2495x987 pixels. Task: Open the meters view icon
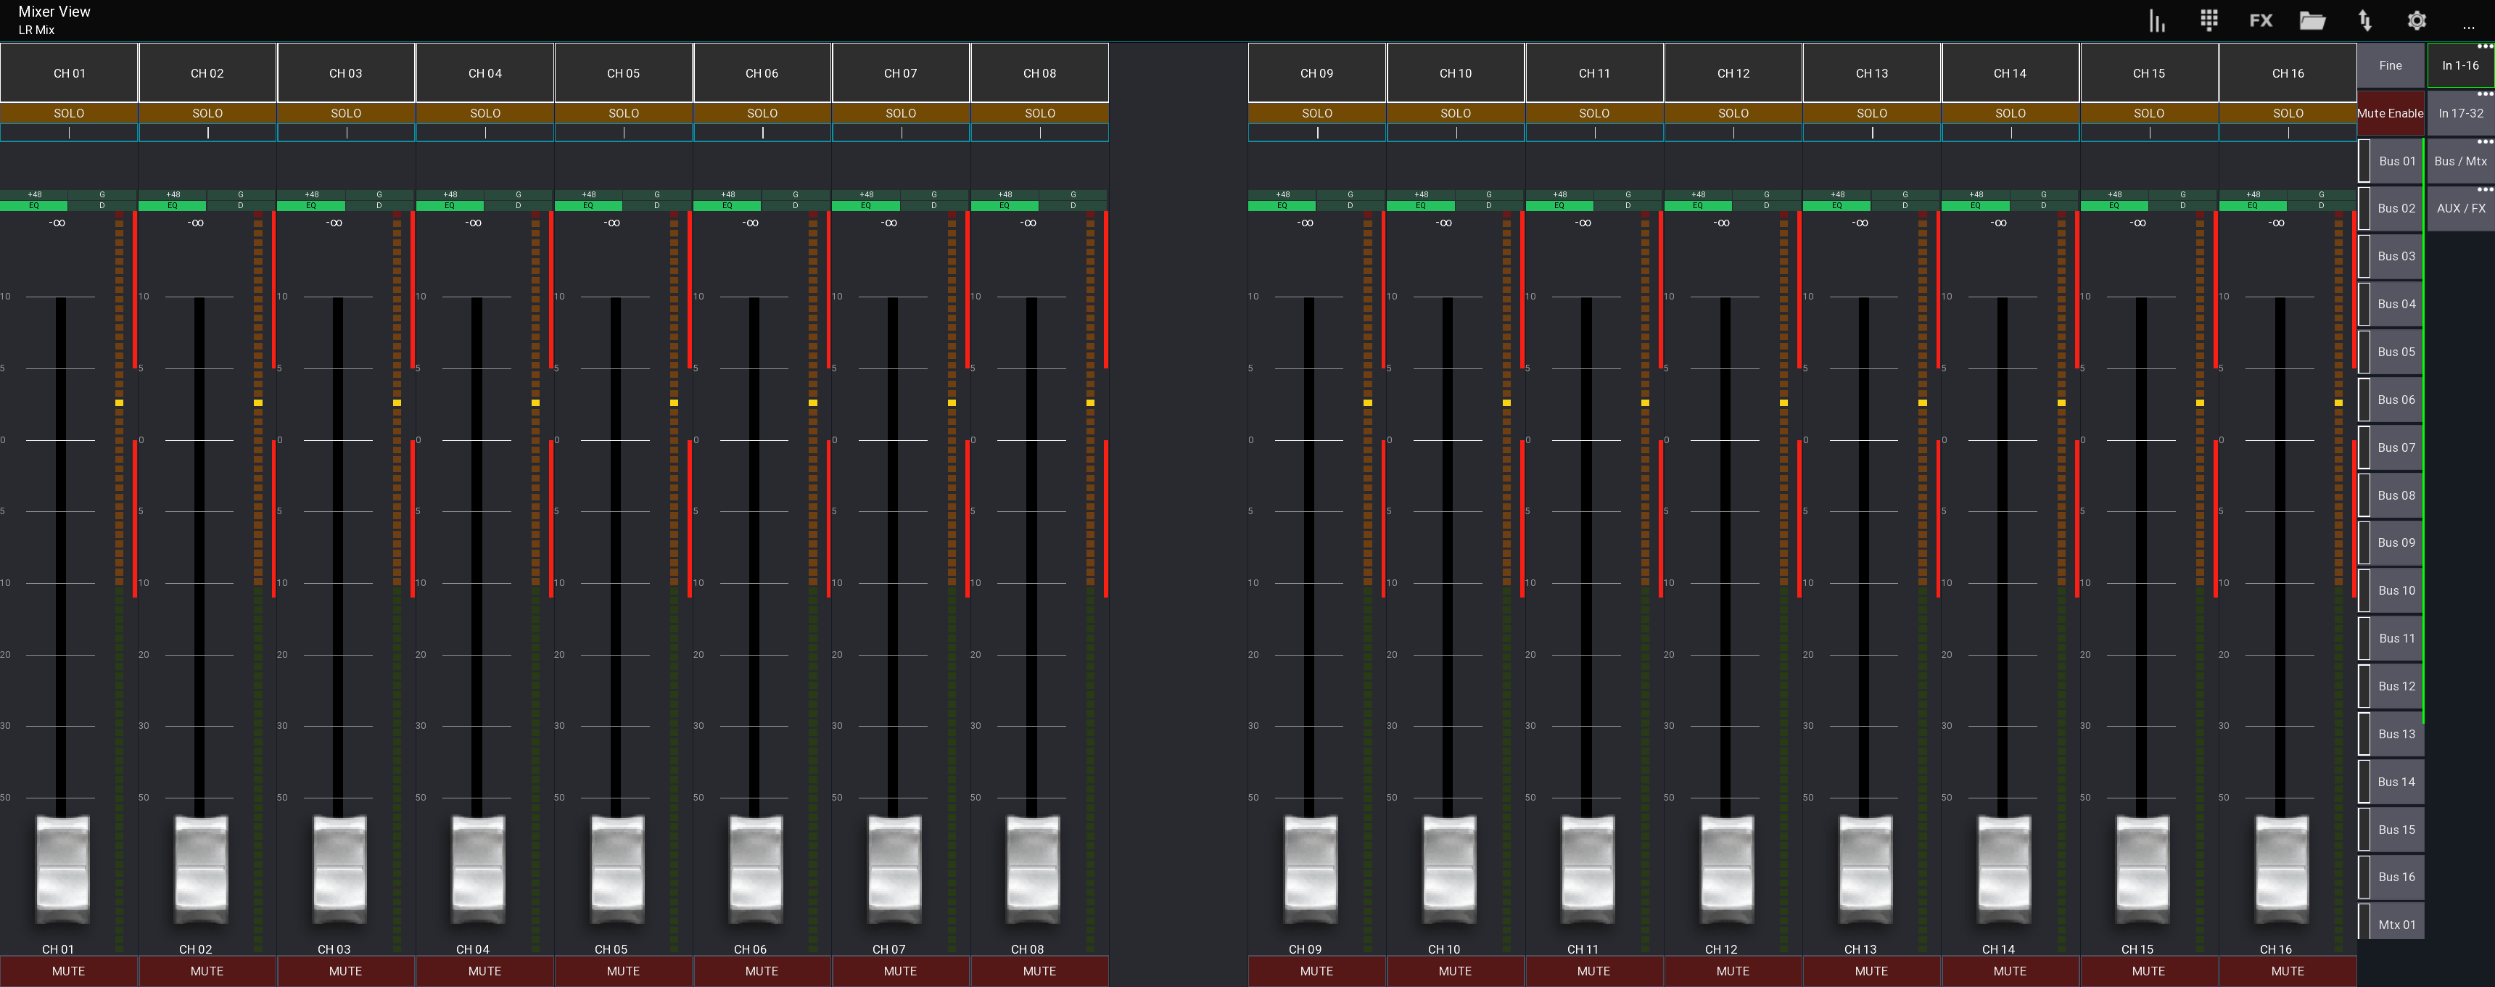point(2156,20)
